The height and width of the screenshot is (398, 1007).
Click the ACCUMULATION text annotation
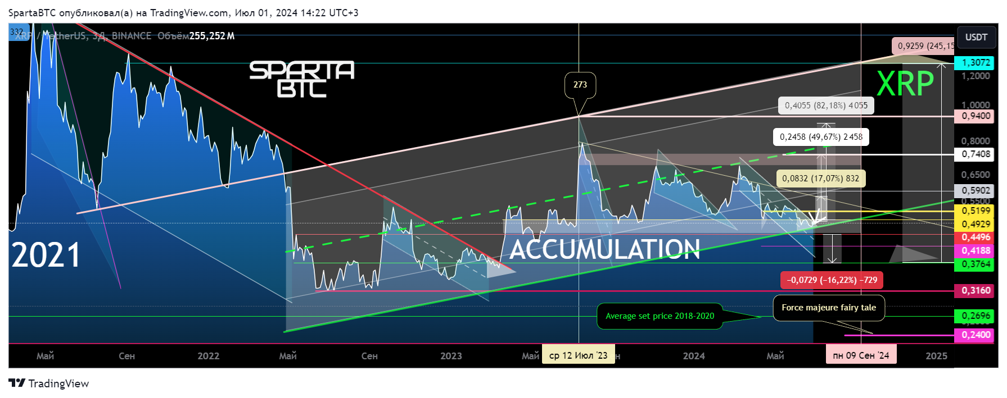(604, 249)
